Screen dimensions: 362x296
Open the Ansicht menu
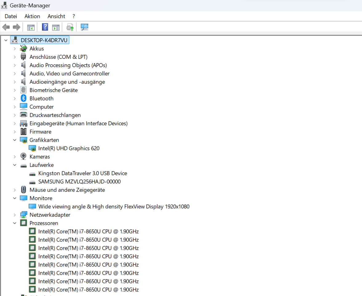pos(56,16)
